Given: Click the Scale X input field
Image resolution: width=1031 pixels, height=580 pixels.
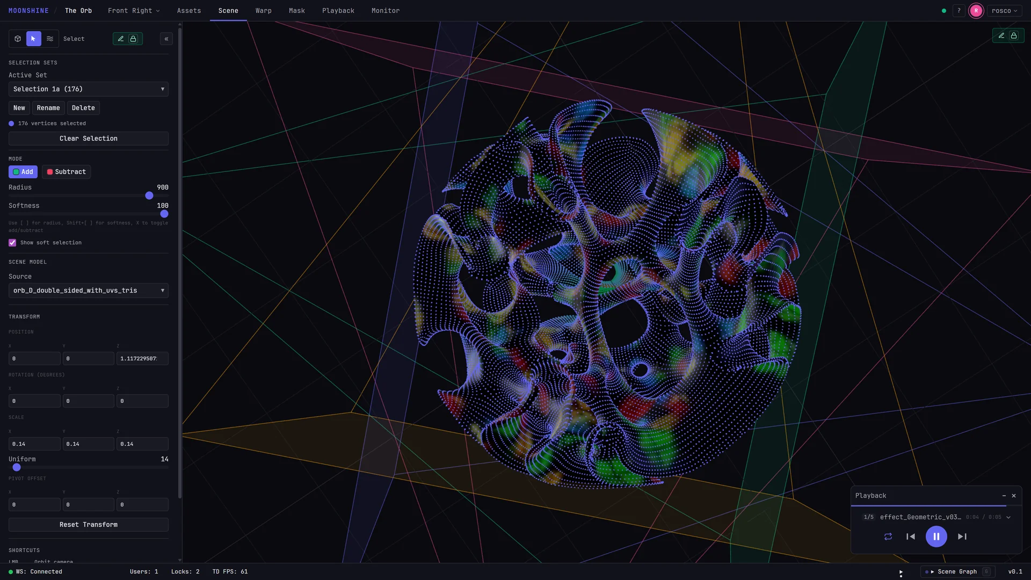Looking at the screenshot, I should pos(35,444).
